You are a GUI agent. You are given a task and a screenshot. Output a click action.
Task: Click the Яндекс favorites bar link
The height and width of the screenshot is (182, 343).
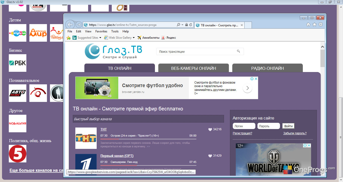(168, 38)
